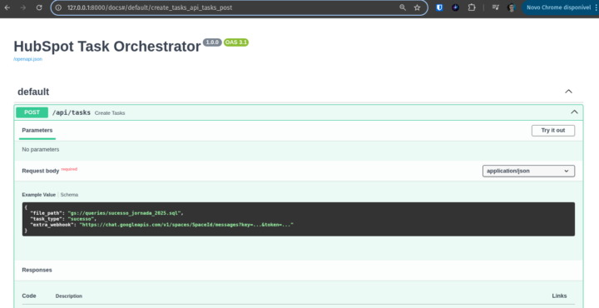Open the dark round extension icon

tap(455, 7)
